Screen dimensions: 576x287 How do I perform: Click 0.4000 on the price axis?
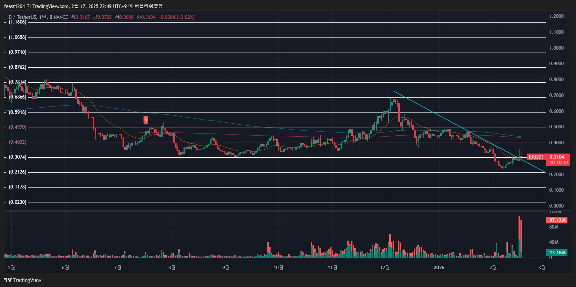pos(557,143)
